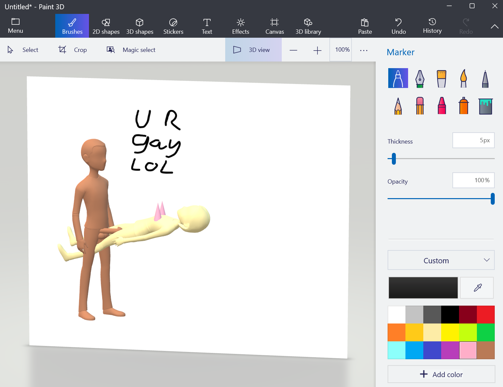Activate Magic select

pyautogui.click(x=131, y=50)
